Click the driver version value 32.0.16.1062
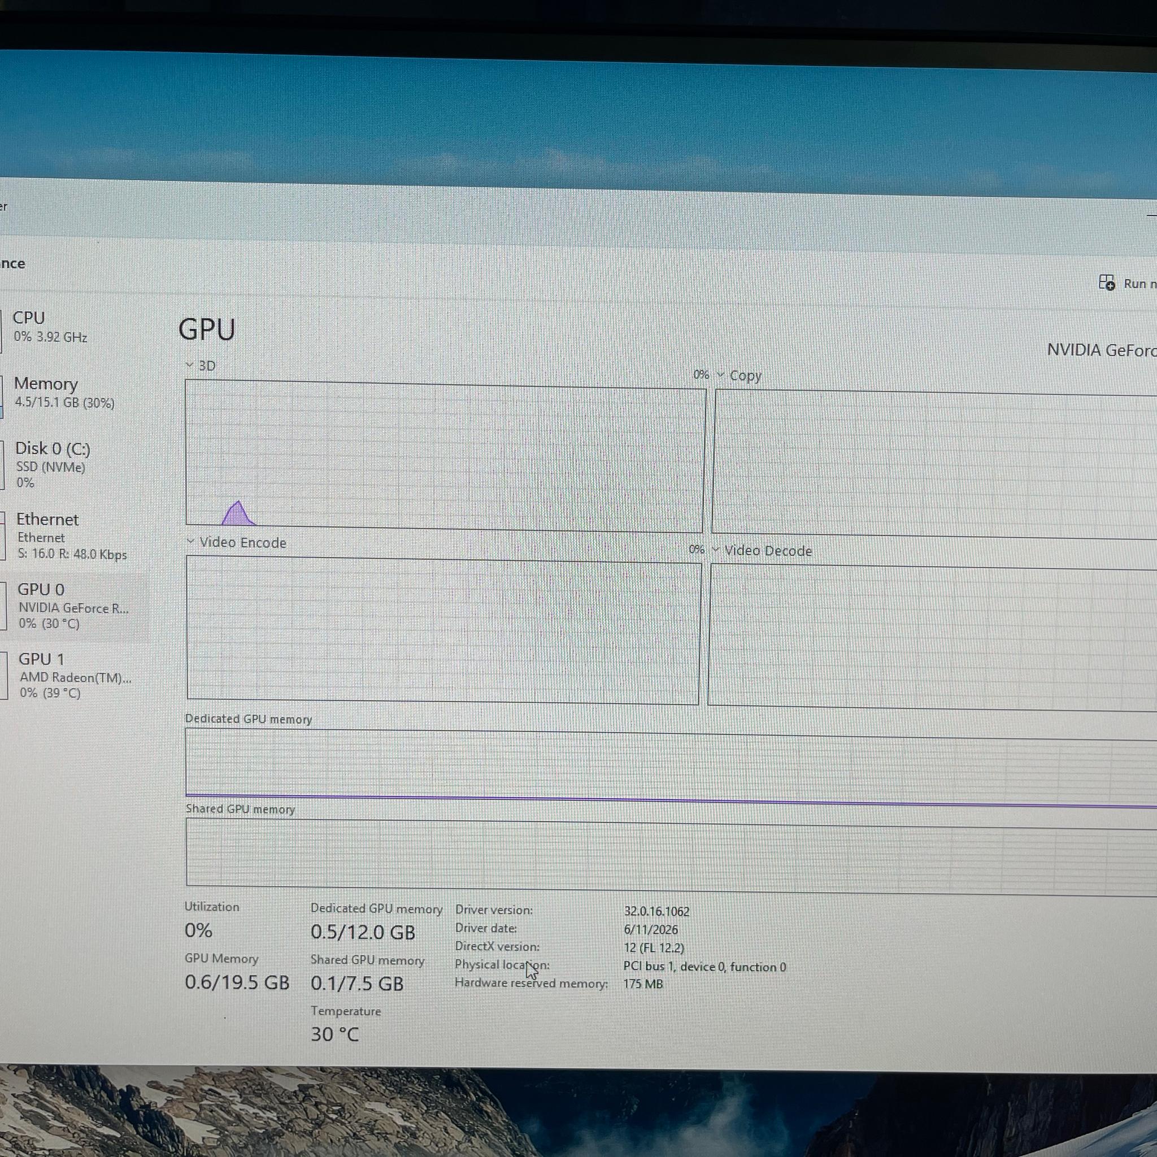Screen dimensions: 1157x1157 pyautogui.click(x=656, y=911)
